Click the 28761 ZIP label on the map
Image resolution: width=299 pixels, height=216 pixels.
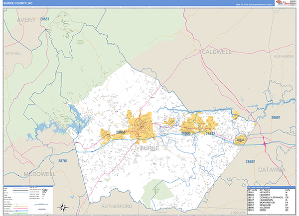point(63,161)
